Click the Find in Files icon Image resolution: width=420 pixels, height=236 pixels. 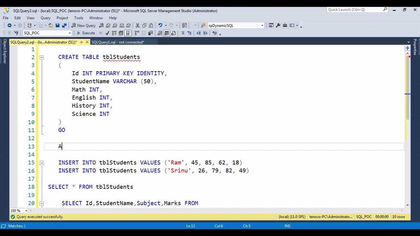(203, 25)
